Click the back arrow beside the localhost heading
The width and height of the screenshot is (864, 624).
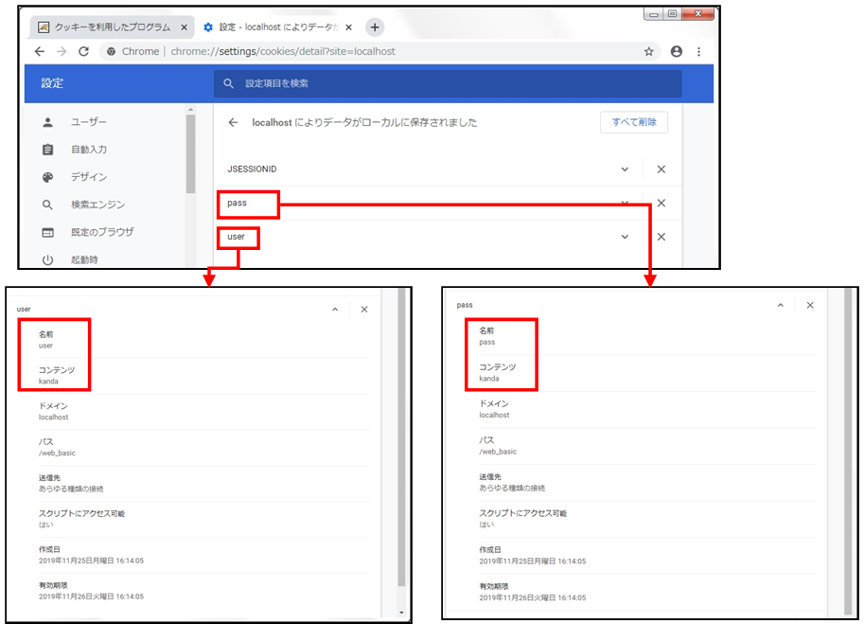[x=233, y=123]
